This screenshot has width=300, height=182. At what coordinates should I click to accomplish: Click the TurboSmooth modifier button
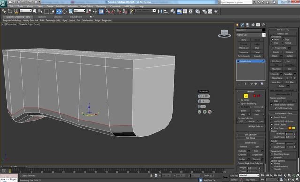point(244,56)
